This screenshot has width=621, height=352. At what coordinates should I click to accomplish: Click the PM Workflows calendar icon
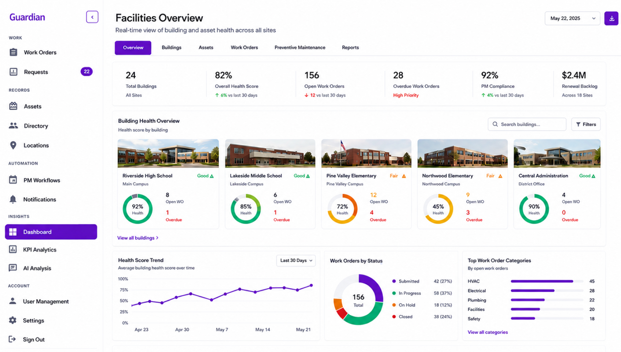tap(13, 180)
